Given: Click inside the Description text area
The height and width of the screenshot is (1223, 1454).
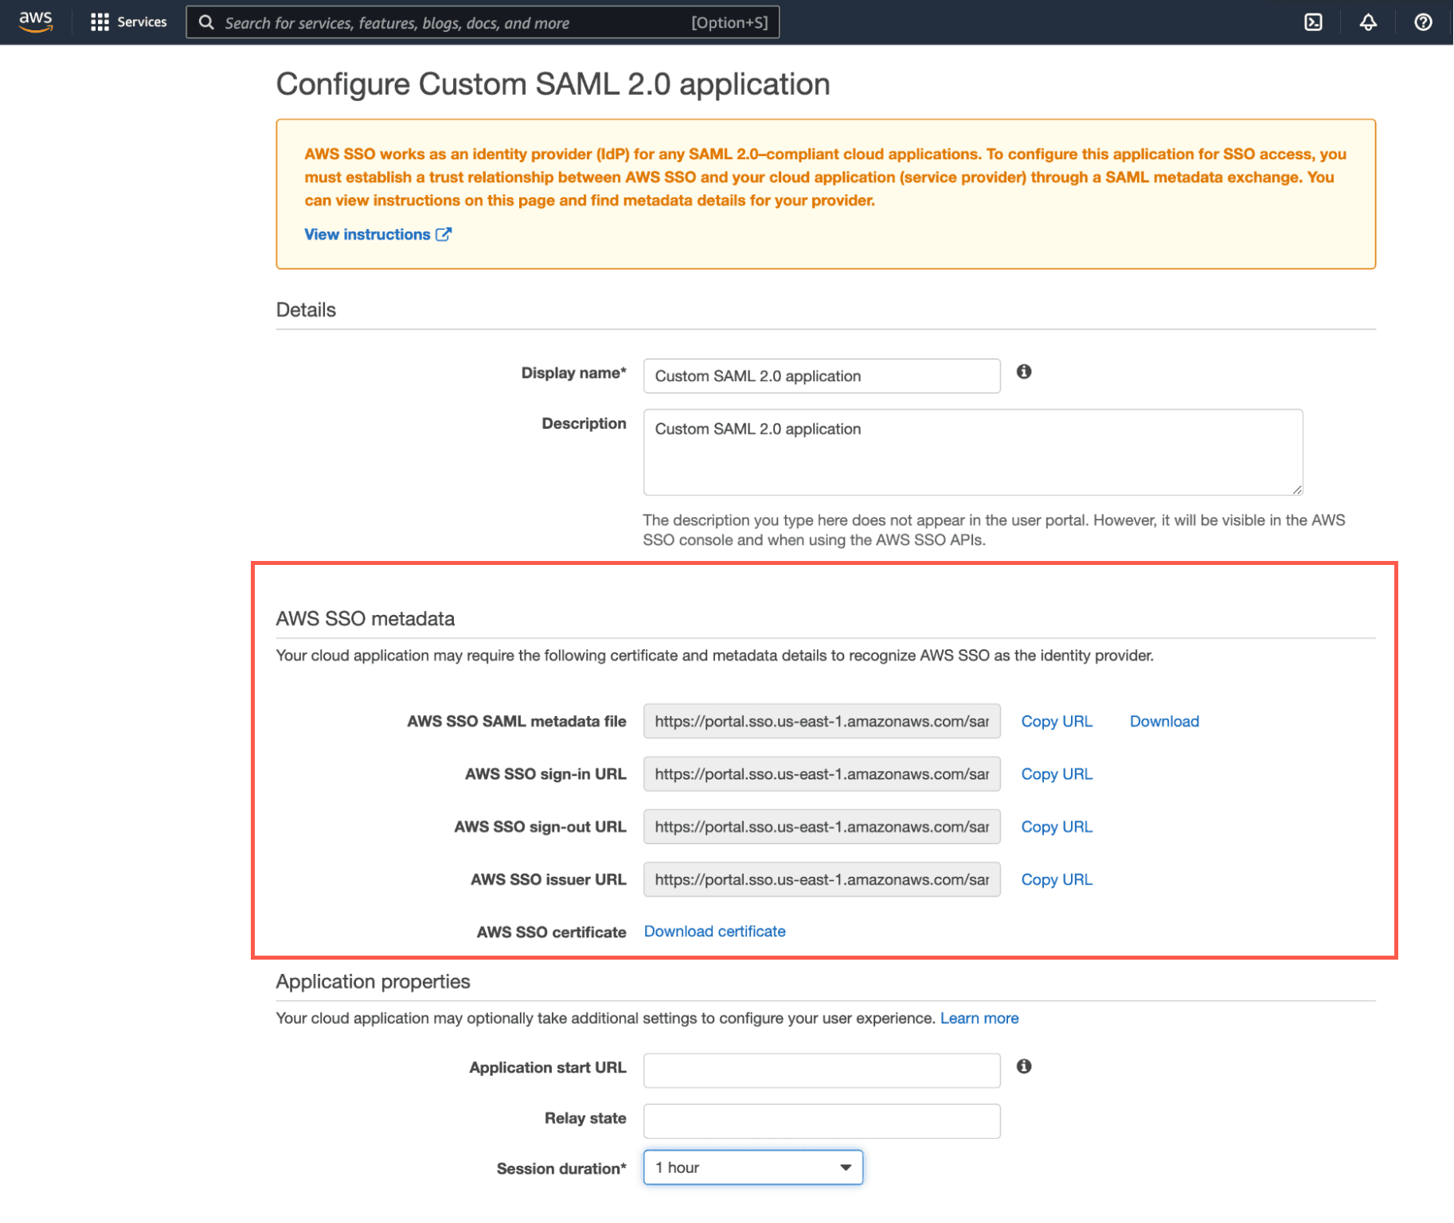Looking at the screenshot, I should pyautogui.click(x=972, y=452).
